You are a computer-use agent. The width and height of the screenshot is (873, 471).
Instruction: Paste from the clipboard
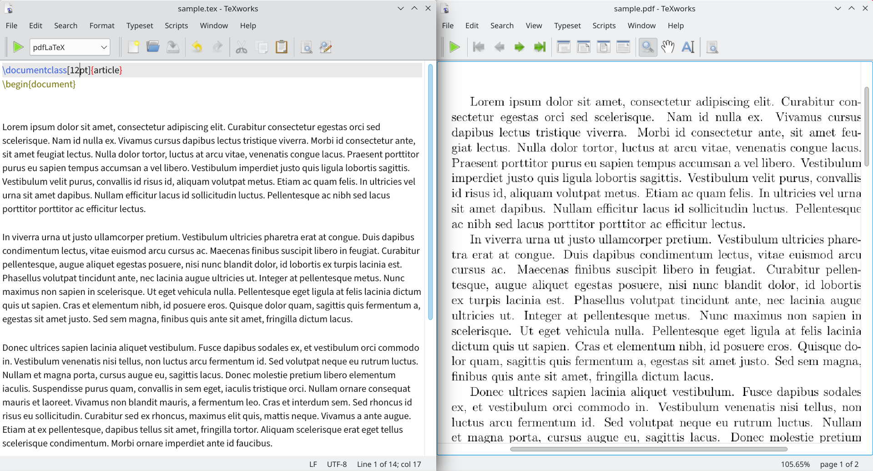282,47
